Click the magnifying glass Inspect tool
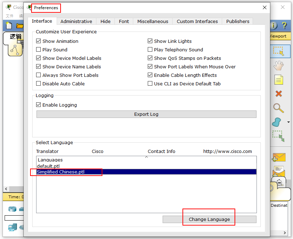 [278, 108]
